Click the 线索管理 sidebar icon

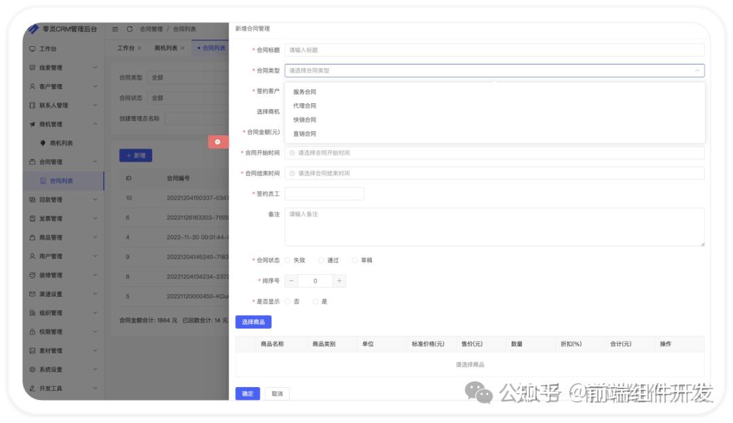click(x=33, y=68)
